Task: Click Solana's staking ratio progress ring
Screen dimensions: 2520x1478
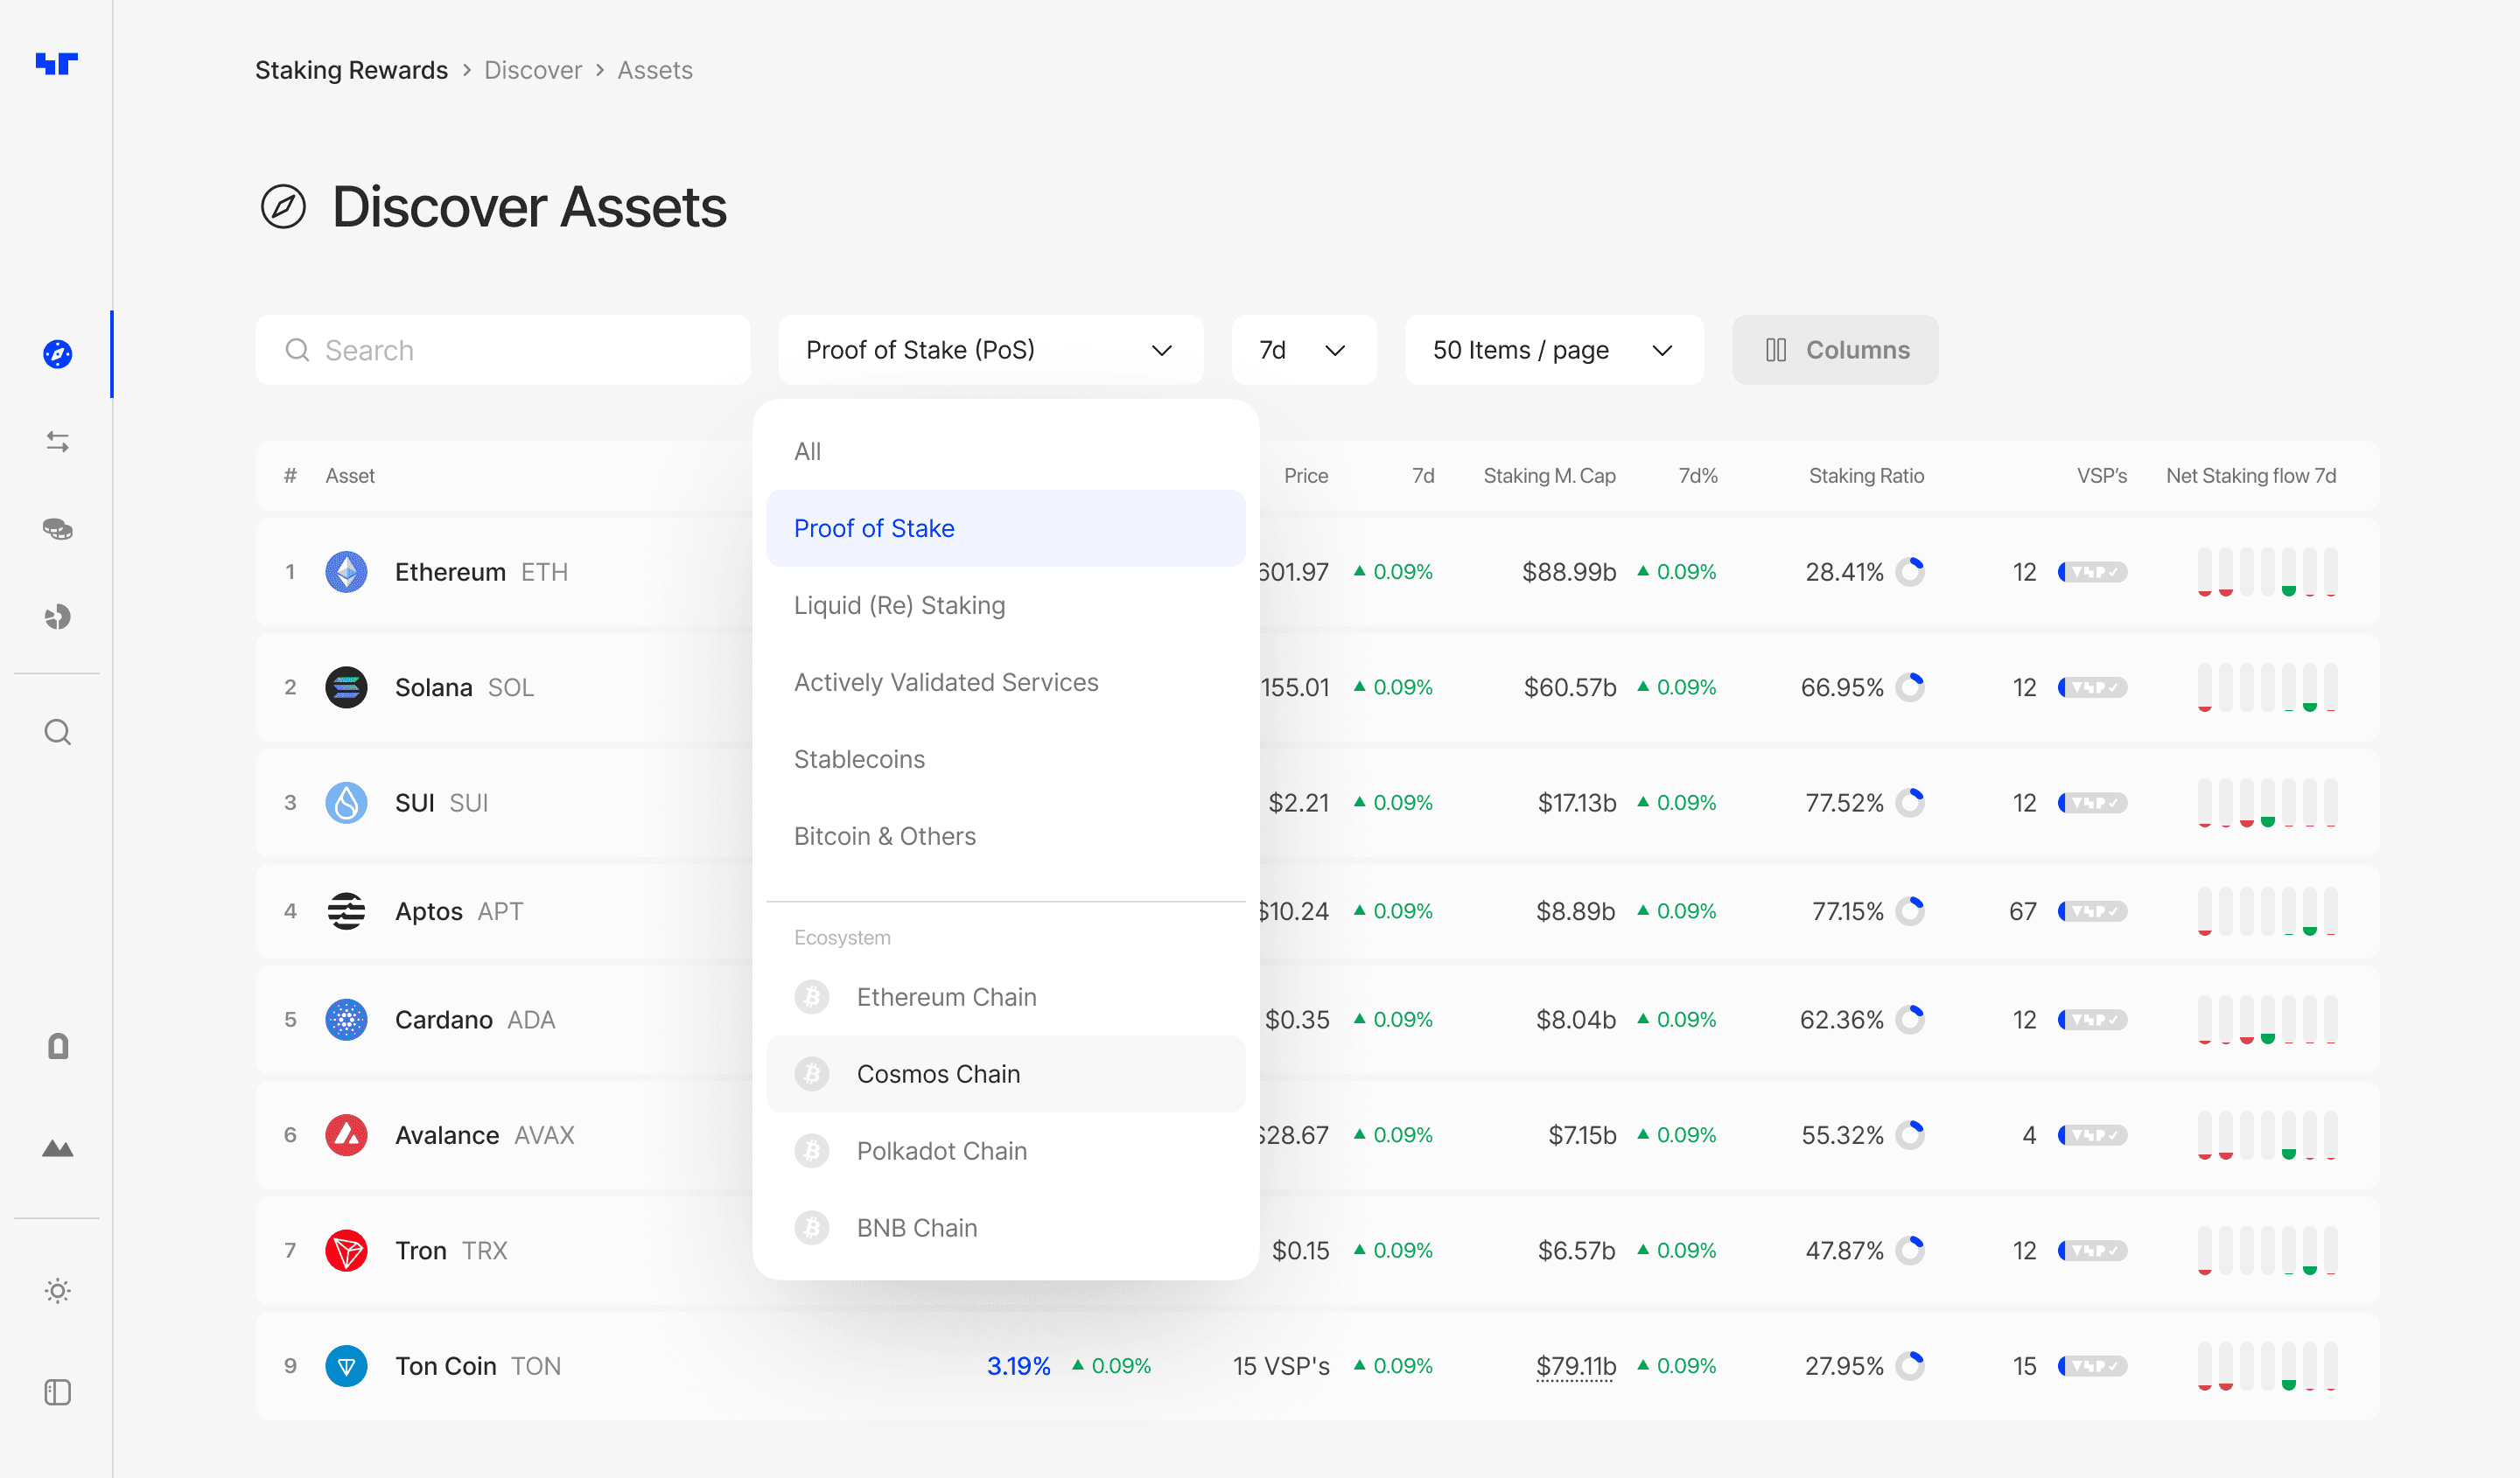Action: coord(1910,687)
